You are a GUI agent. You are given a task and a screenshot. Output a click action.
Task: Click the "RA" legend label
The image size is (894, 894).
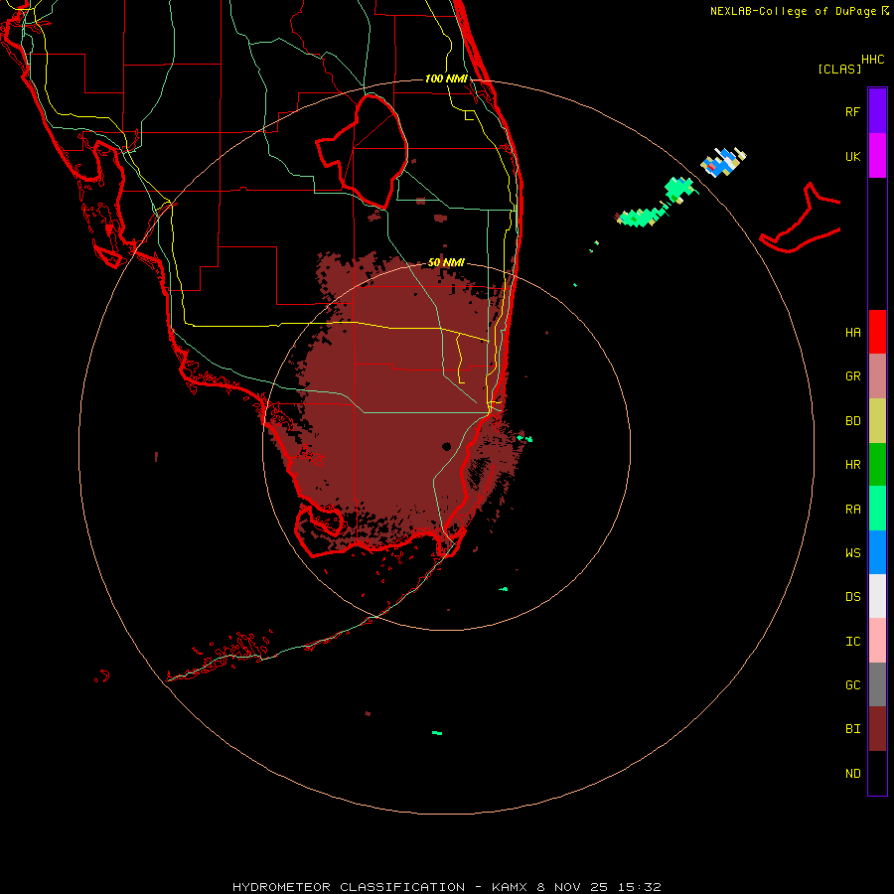(852, 510)
